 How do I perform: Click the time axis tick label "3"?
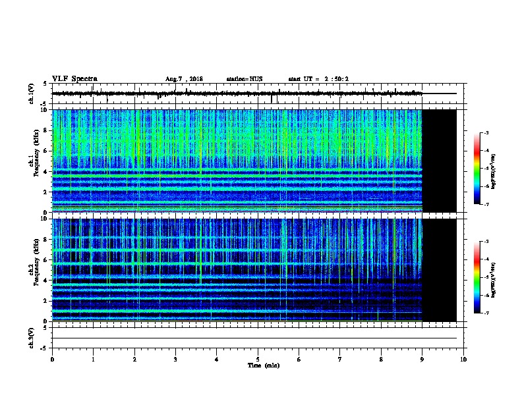pos(175,360)
